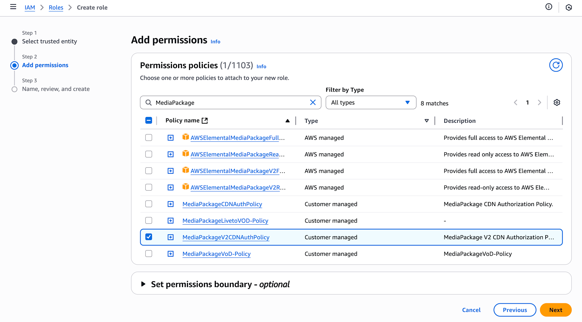The width and height of the screenshot is (582, 322).
Task: Uncheck the MediaPackageV2CDNAuthPolicy checkbox
Action: (149, 237)
